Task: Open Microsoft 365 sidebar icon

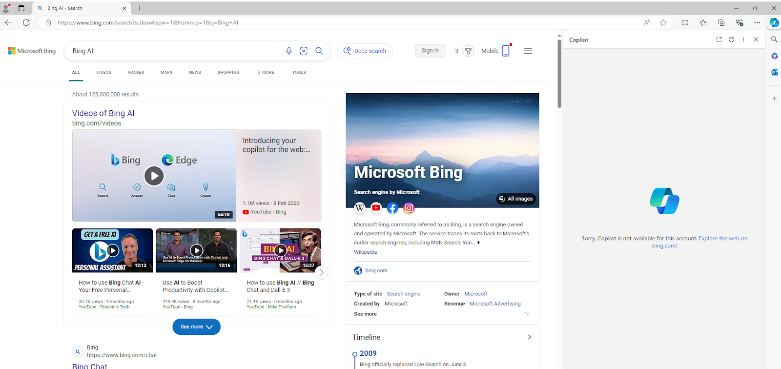Action: click(774, 56)
